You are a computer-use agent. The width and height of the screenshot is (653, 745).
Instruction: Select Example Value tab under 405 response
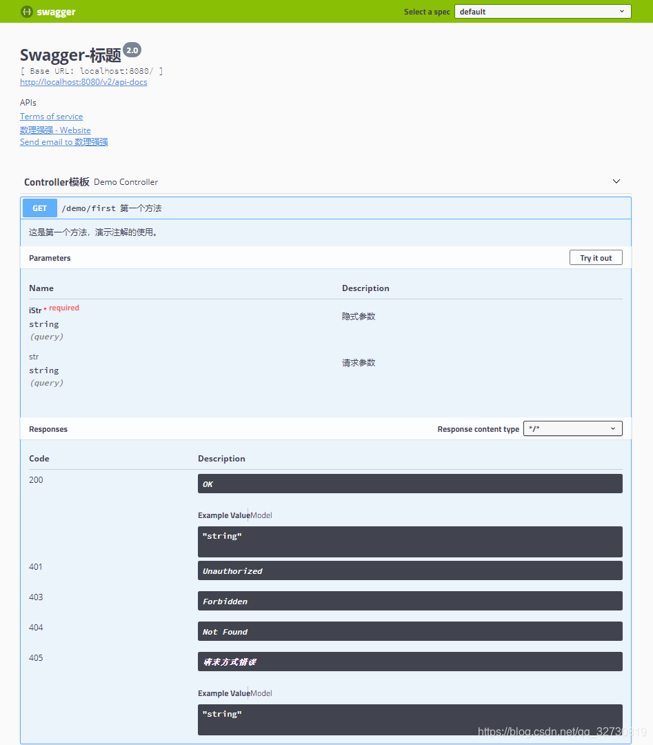coord(223,693)
